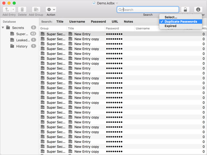
Task: Select the Leaked... group in sidebar
Action: (19, 40)
